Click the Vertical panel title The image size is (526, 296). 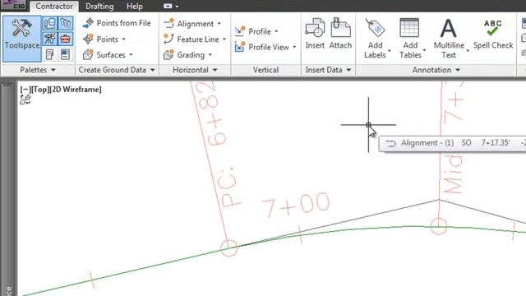point(265,70)
